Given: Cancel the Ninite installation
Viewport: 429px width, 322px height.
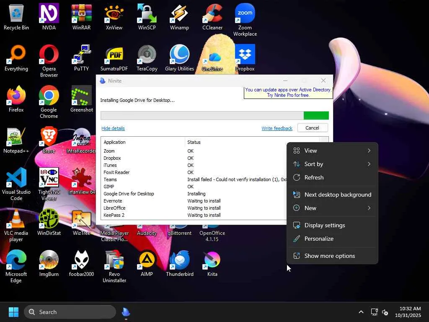Looking at the screenshot, I should pos(312,128).
